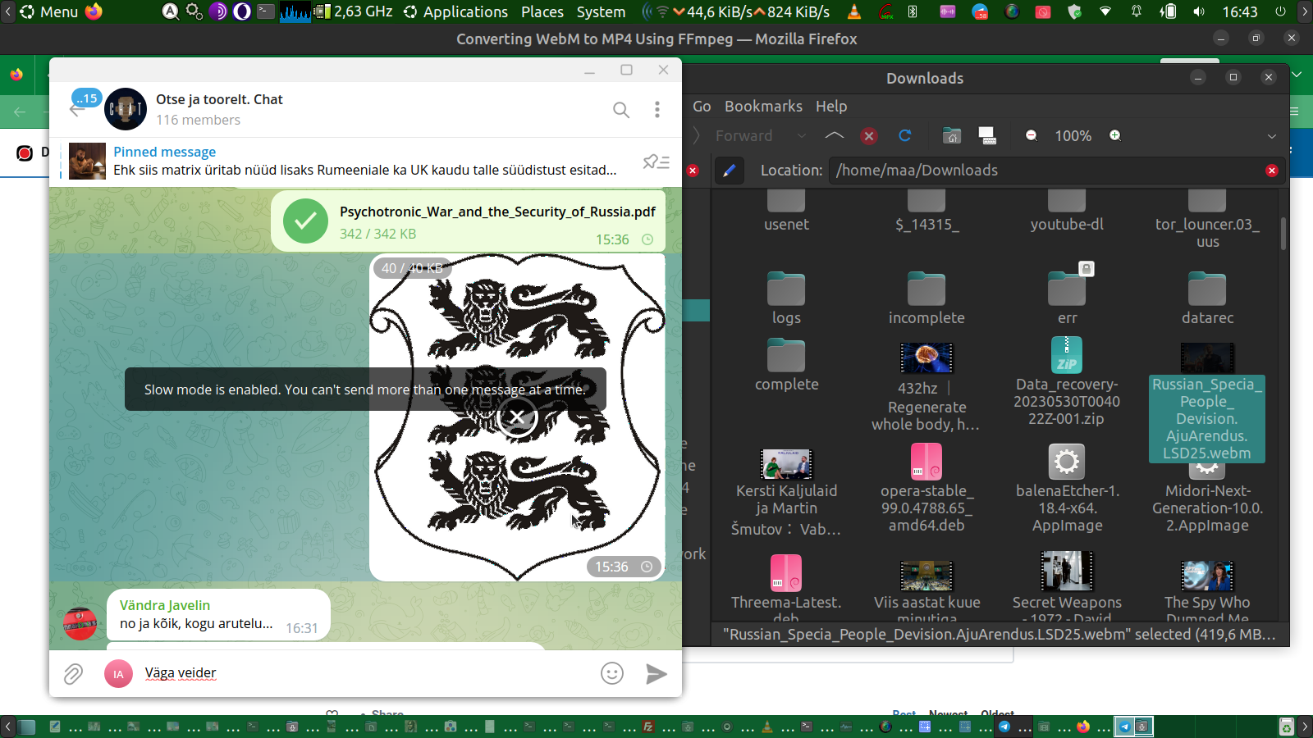Click the zoom in magnifier icon
Screen dimensions: 1313x738
(x=1115, y=136)
